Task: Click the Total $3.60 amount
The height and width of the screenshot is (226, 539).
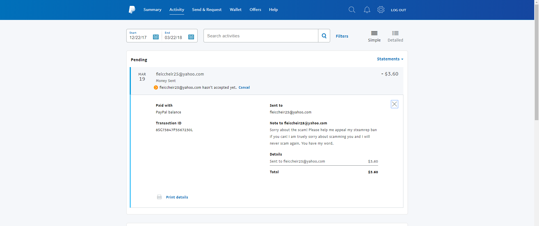Action: (x=373, y=172)
